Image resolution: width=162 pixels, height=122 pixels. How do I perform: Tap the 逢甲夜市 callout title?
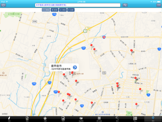[x=56, y=66]
